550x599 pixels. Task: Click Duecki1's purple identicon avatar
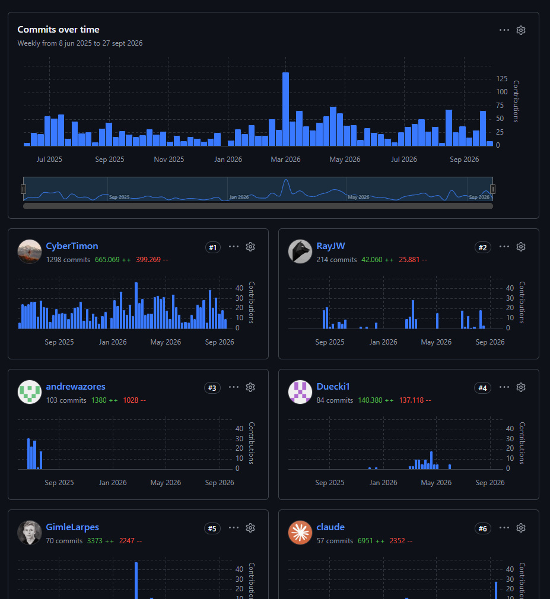coord(300,392)
